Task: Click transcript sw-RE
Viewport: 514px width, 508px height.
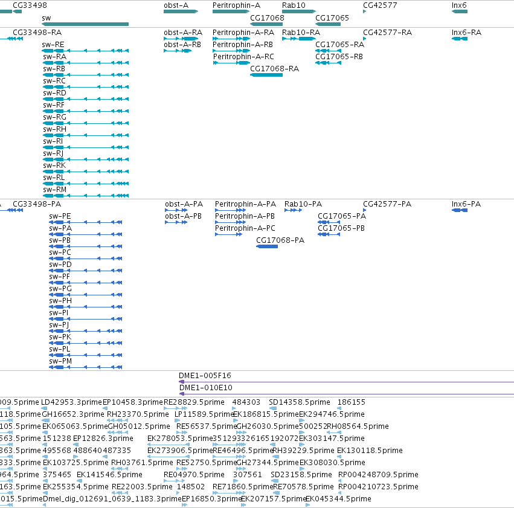Action: 85,51
